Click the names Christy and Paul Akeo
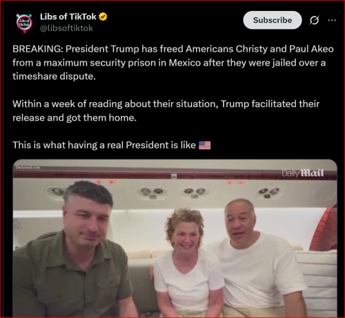345x318 pixels. pos(284,49)
